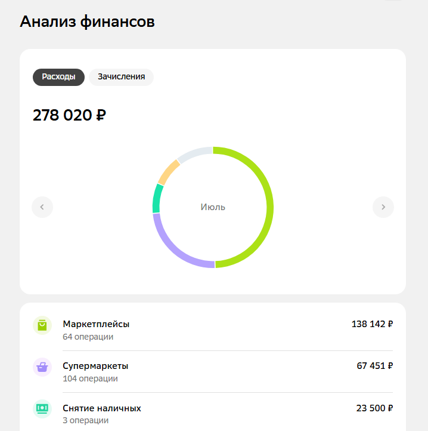Select the teal cash withdrawal chart segment
Image resolution: width=428 pixels, height=431 pixels.
pos(157,198)
